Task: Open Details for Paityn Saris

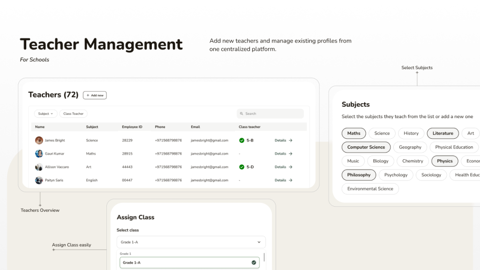Action: 284,180
